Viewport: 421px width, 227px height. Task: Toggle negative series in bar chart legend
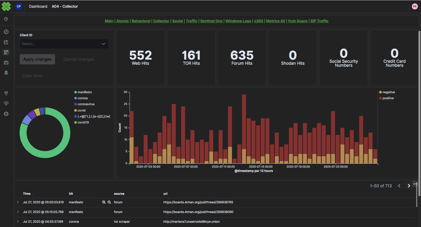[387, 92]
